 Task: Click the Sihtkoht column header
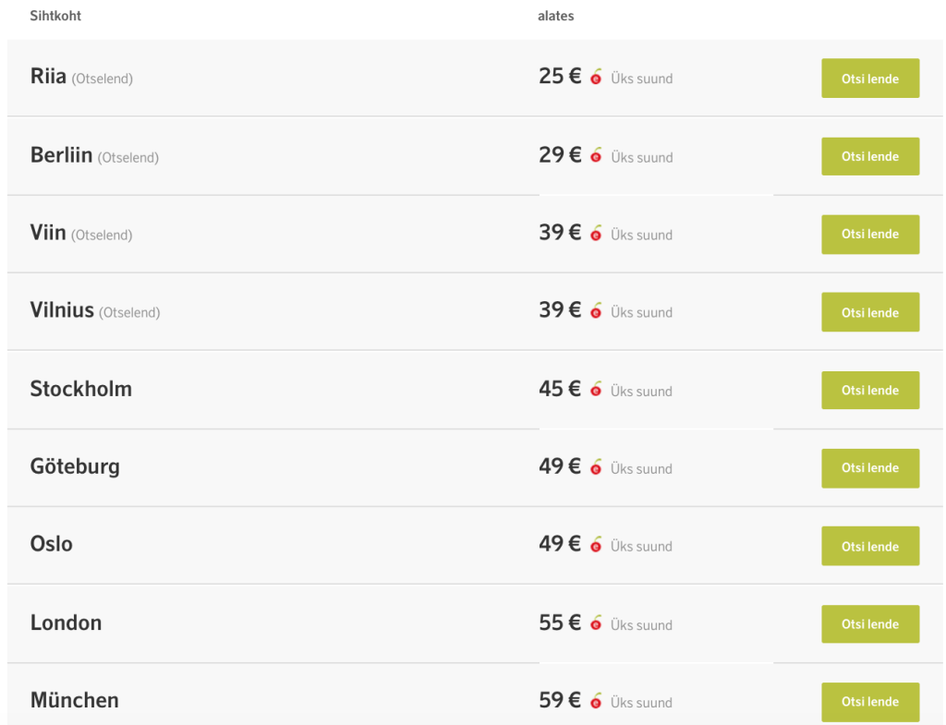(55, 16)
